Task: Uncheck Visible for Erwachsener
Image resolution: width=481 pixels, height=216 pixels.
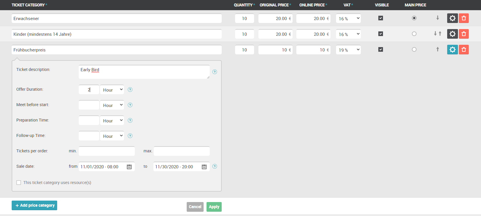Action: [381, 18]
